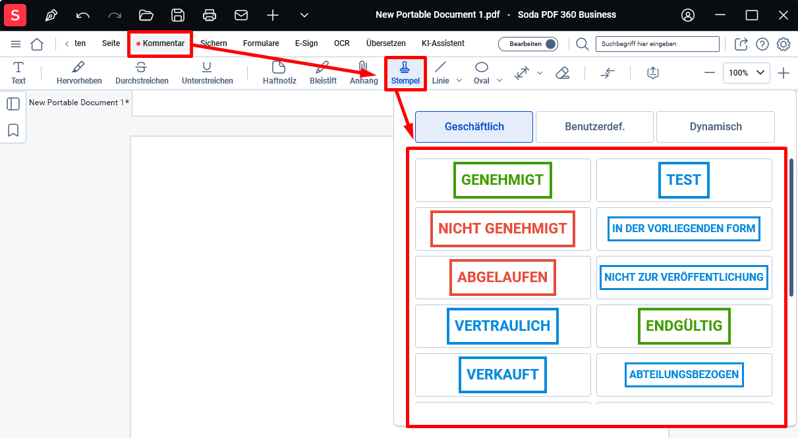This screenshot has width=798, height=438.
Task: Select the Unterstreichen underline tool
Action: 208,72
